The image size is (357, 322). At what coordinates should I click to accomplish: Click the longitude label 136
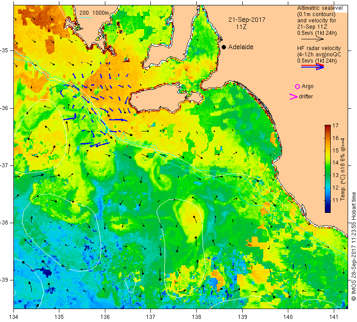(105, 317)
